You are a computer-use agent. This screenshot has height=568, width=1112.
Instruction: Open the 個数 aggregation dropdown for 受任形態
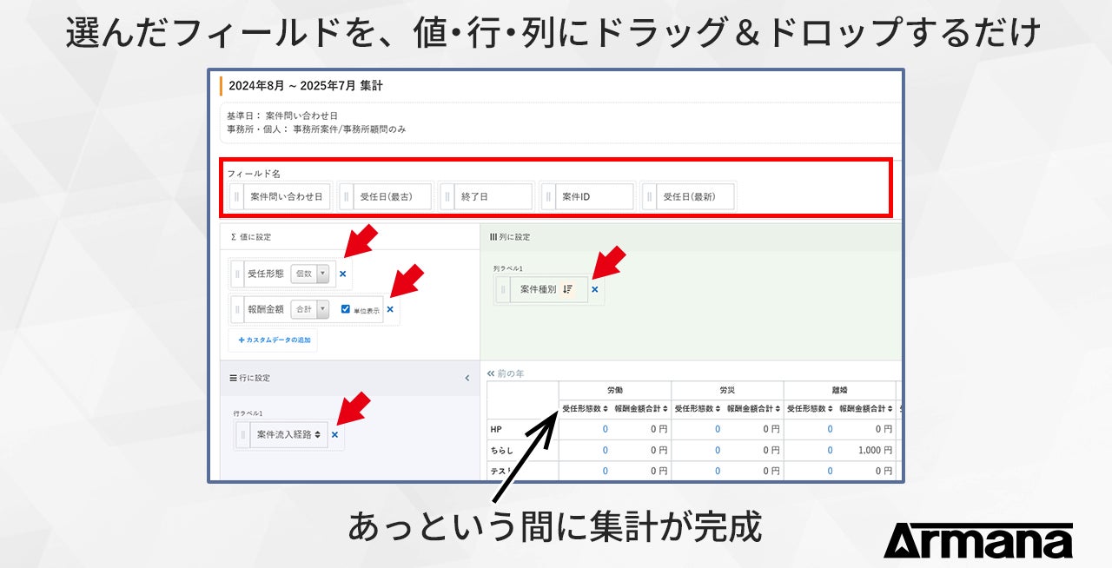tap(310, 274)
